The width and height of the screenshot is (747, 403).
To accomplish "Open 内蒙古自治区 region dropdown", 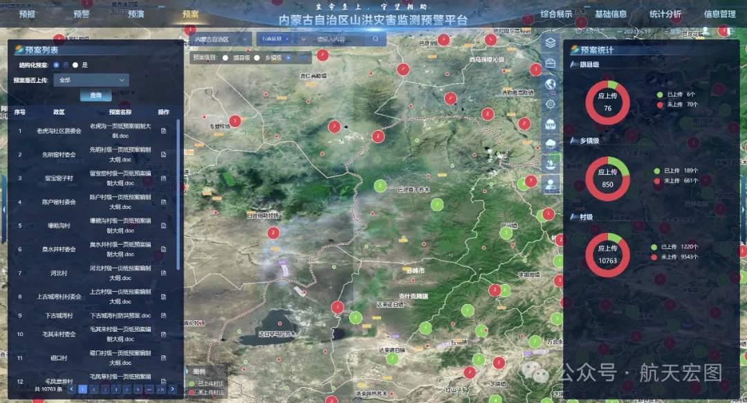I will pos(221,39).
